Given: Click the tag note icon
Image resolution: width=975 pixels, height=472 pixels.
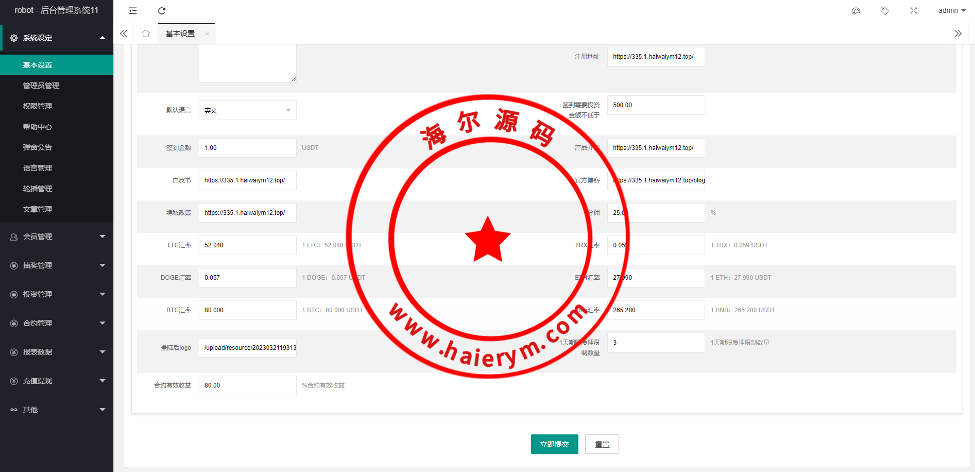Looking at the screenshot, I should 884,11.
